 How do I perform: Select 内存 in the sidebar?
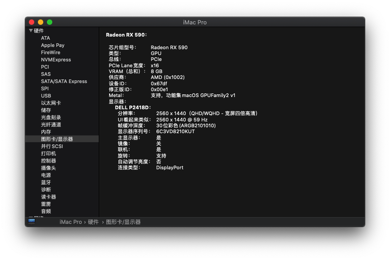[46, 132]
